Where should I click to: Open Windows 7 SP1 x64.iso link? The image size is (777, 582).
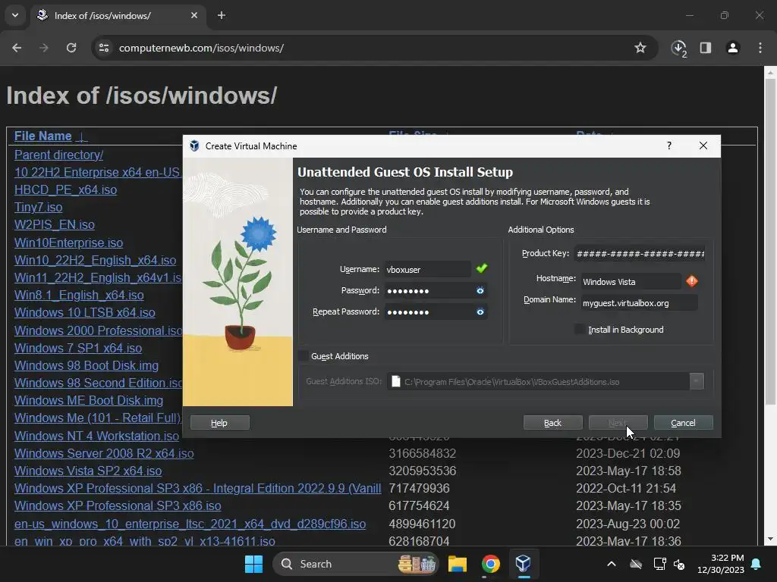coord(78,348)
